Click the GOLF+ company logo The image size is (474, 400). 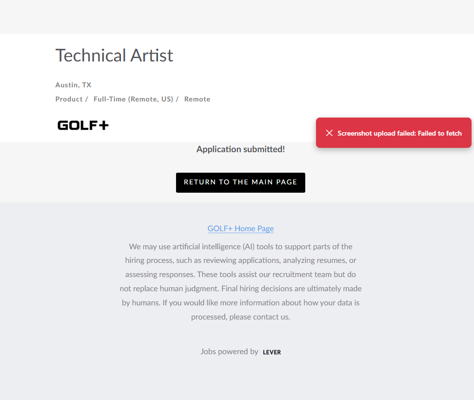pyautogui.click(x=83, y=125)
